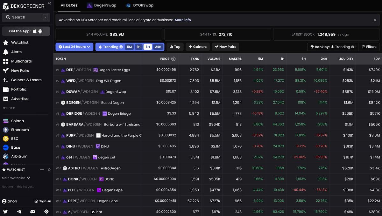Select 24H trending timeframe
The height and width of the screenshot is (216, 382).
click(x=158, y=47)
